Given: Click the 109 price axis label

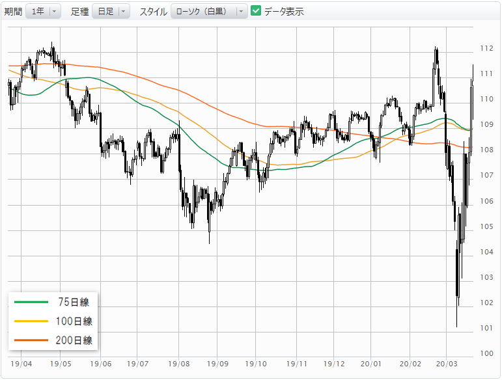Looking at the screenshot, I should point(486,124).
